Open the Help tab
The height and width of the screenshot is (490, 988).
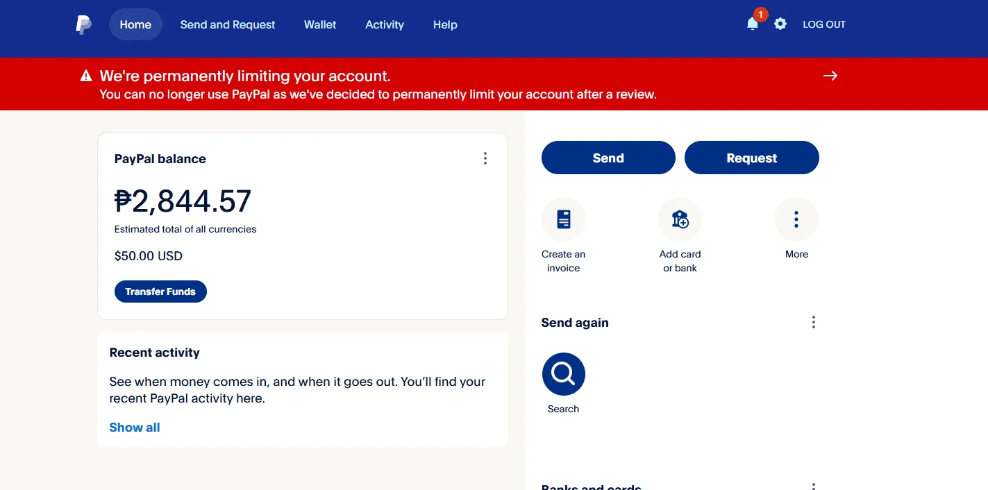tap(445, 24)
